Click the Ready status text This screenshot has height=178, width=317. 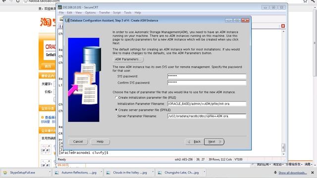coord(62,159)
